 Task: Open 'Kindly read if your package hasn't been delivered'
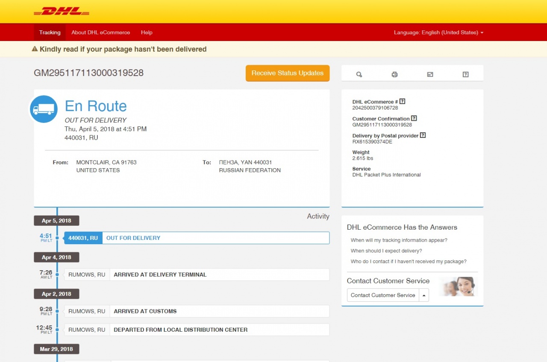(123, 49)
